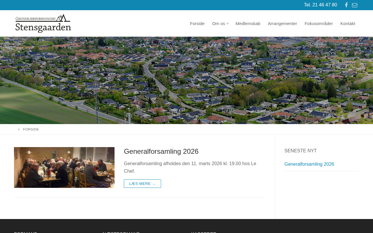Click the aerial neighborhood banner image
The width and height of the screenshot is (373, 233).
point(186,80)
